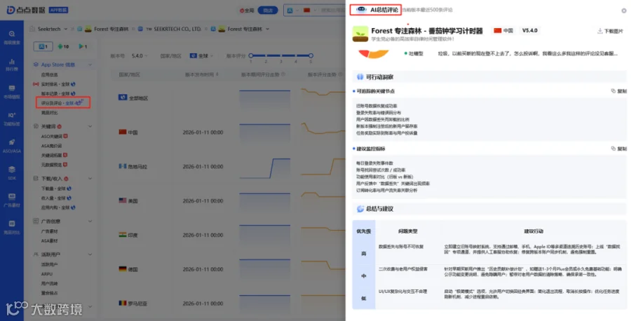Open the 应用总览 menu item
Image resolution: width=631 pixels, height=321 pixels.
[50, 74]
